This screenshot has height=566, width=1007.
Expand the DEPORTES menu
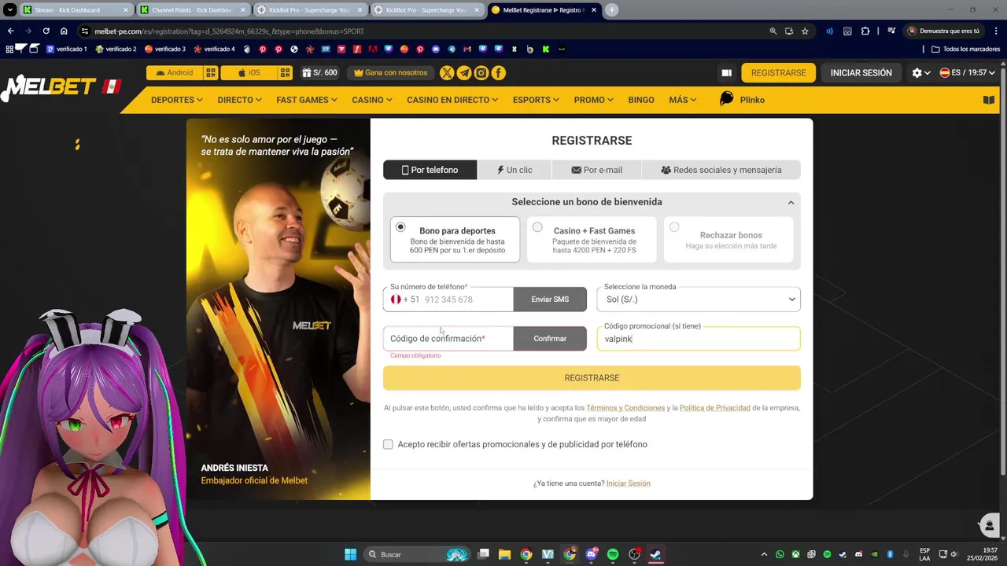pos(177,100)
